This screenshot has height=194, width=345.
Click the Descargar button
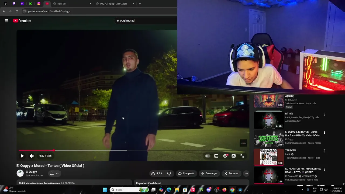click(209, 174)
